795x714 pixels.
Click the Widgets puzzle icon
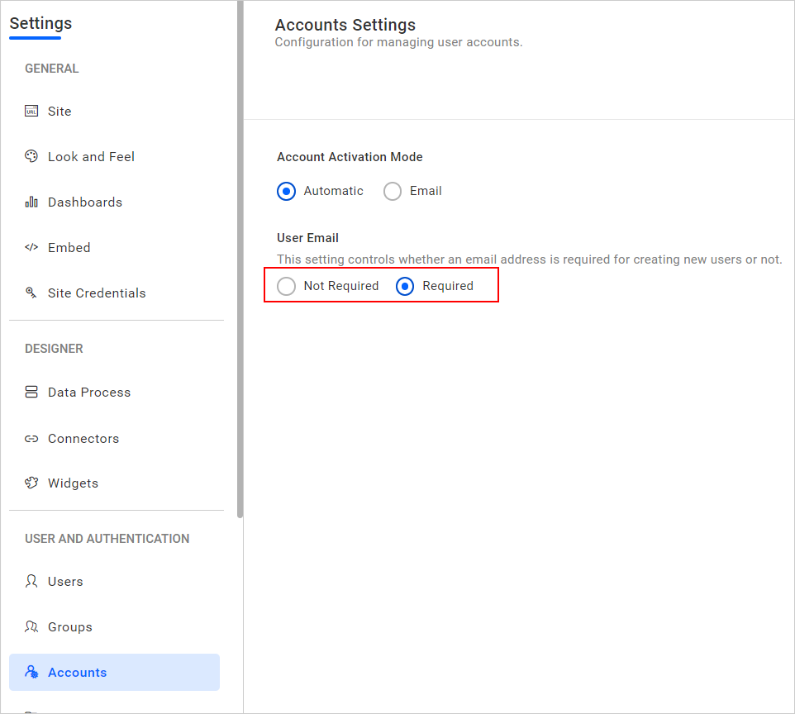pos(31,483)
